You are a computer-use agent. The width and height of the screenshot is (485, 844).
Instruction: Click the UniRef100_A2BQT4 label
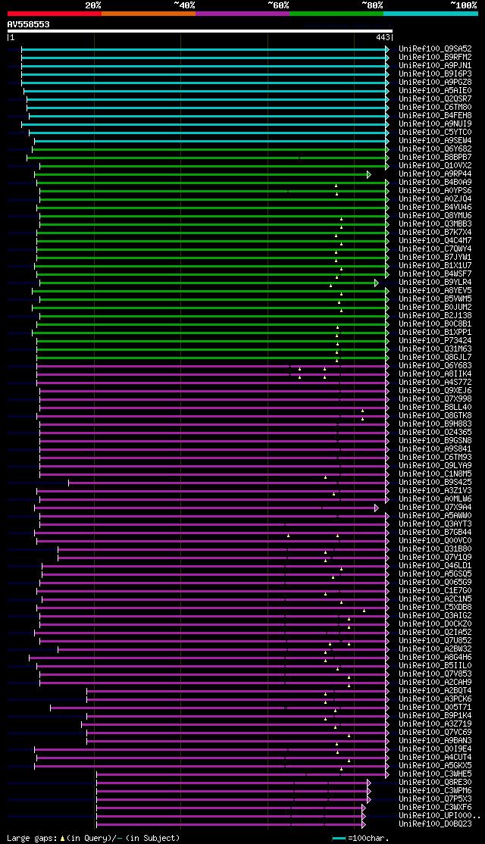pos(435,691)
